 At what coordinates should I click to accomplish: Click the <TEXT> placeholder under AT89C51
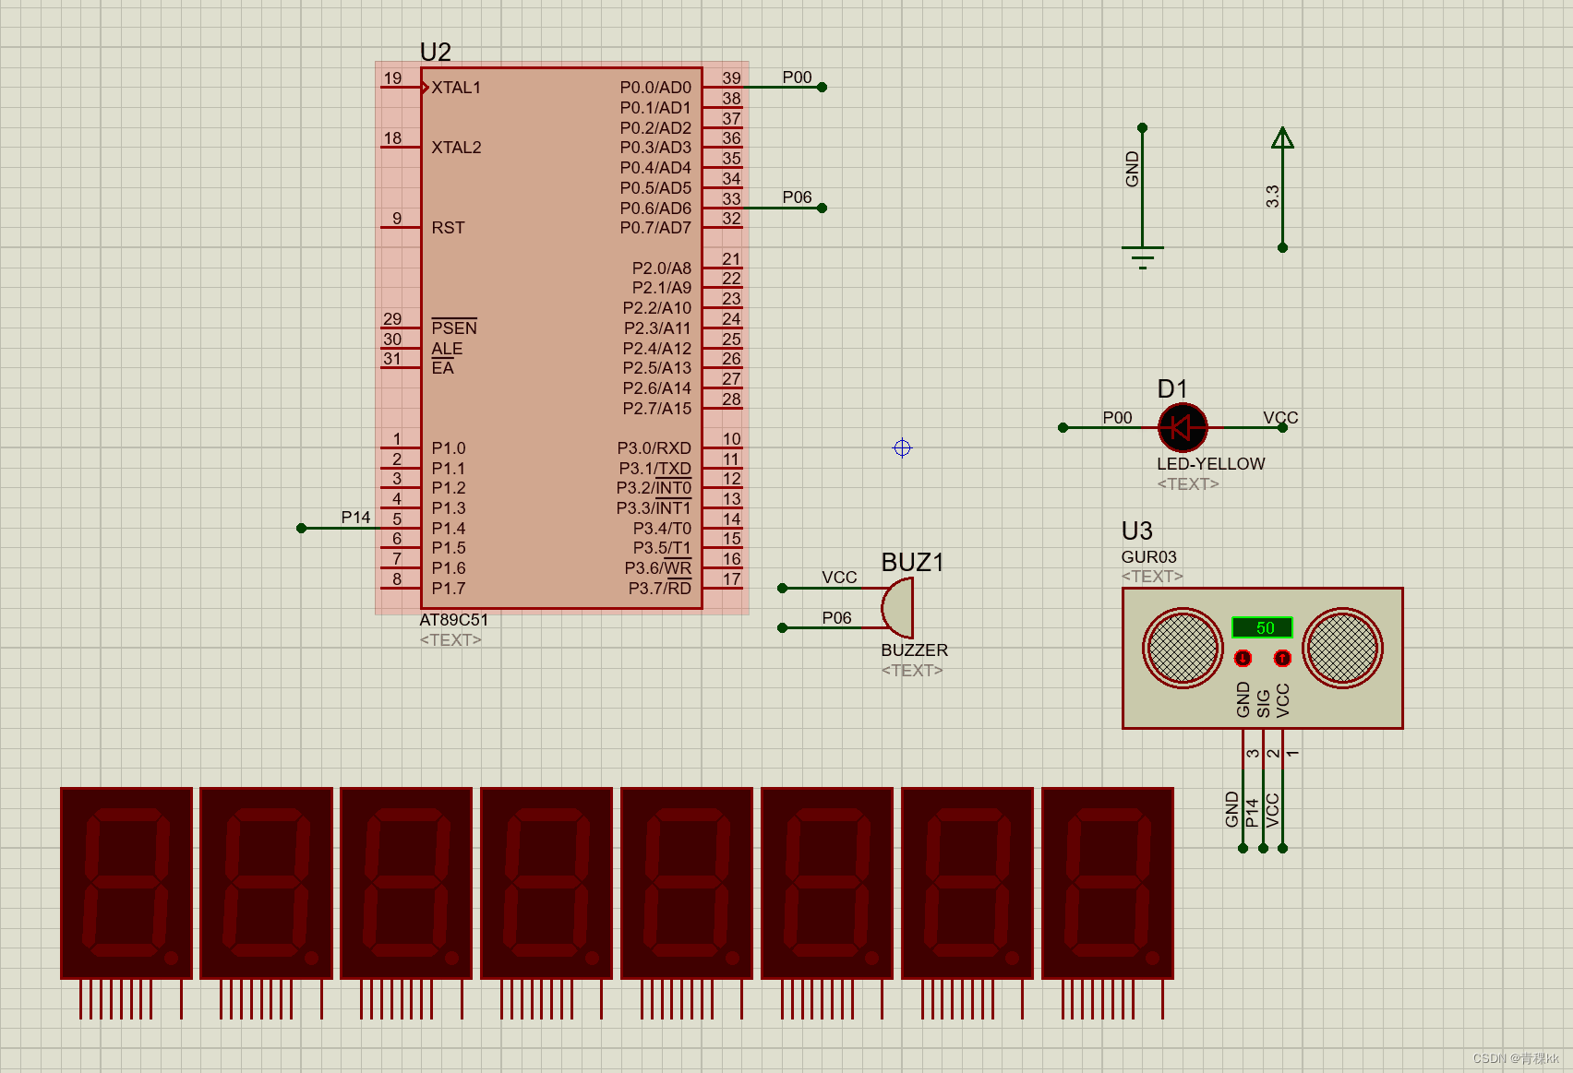(450, 640)
